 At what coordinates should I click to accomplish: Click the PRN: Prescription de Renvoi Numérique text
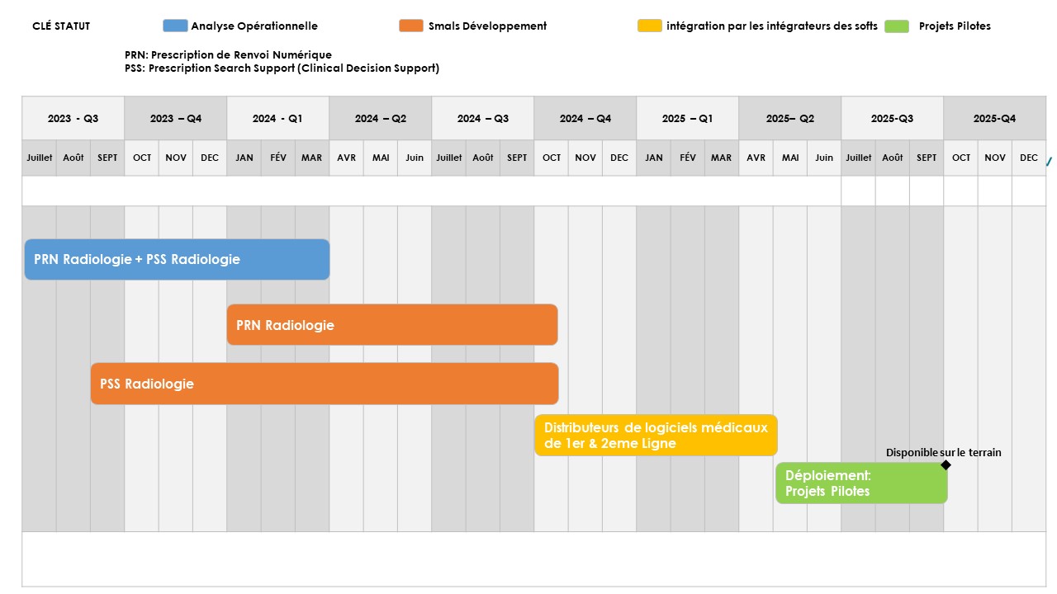[x=228, y=55]
